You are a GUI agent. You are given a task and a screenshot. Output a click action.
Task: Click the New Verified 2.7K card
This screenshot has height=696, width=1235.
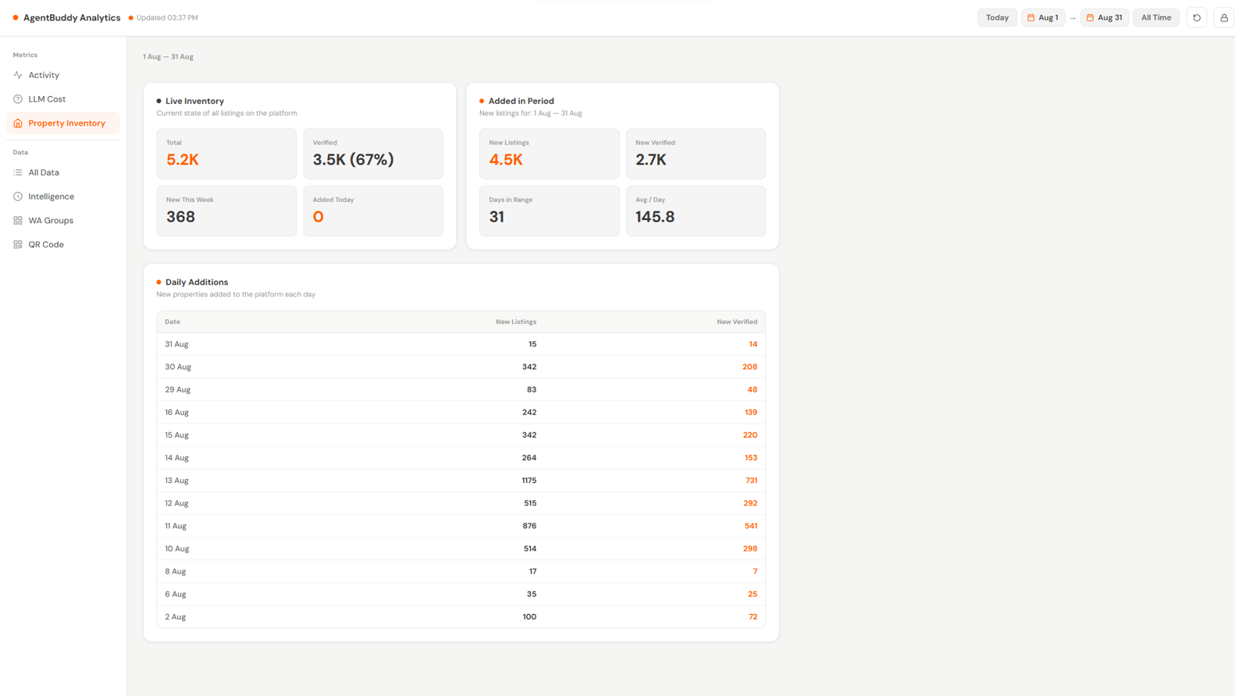click(696, 154)
